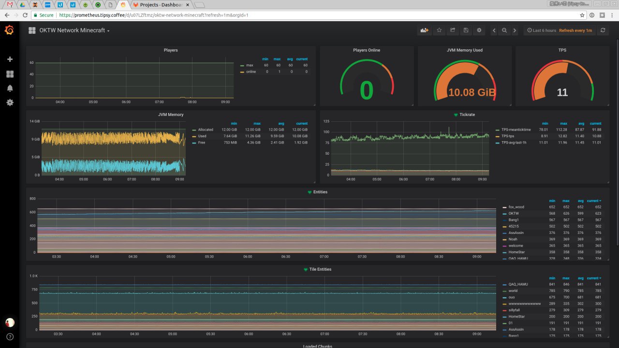Toggle the fox_wood series in Entities legend

pyautogui.click(x=516, y=207)
